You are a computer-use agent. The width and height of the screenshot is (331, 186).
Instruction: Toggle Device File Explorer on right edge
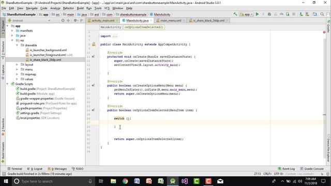(x=328, y=148)
